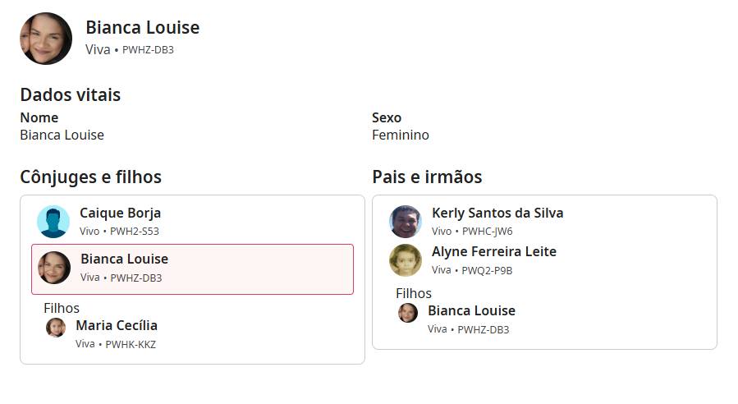The image size is (738, 404).
Task: Select highlighted Bianca Louise name in spouses card
Action: tap(124, 259)
